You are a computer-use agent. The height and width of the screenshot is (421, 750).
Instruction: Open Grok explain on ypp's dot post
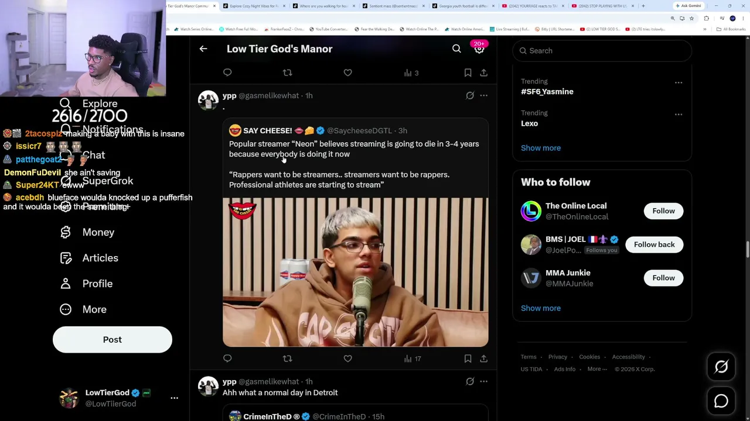470,95
